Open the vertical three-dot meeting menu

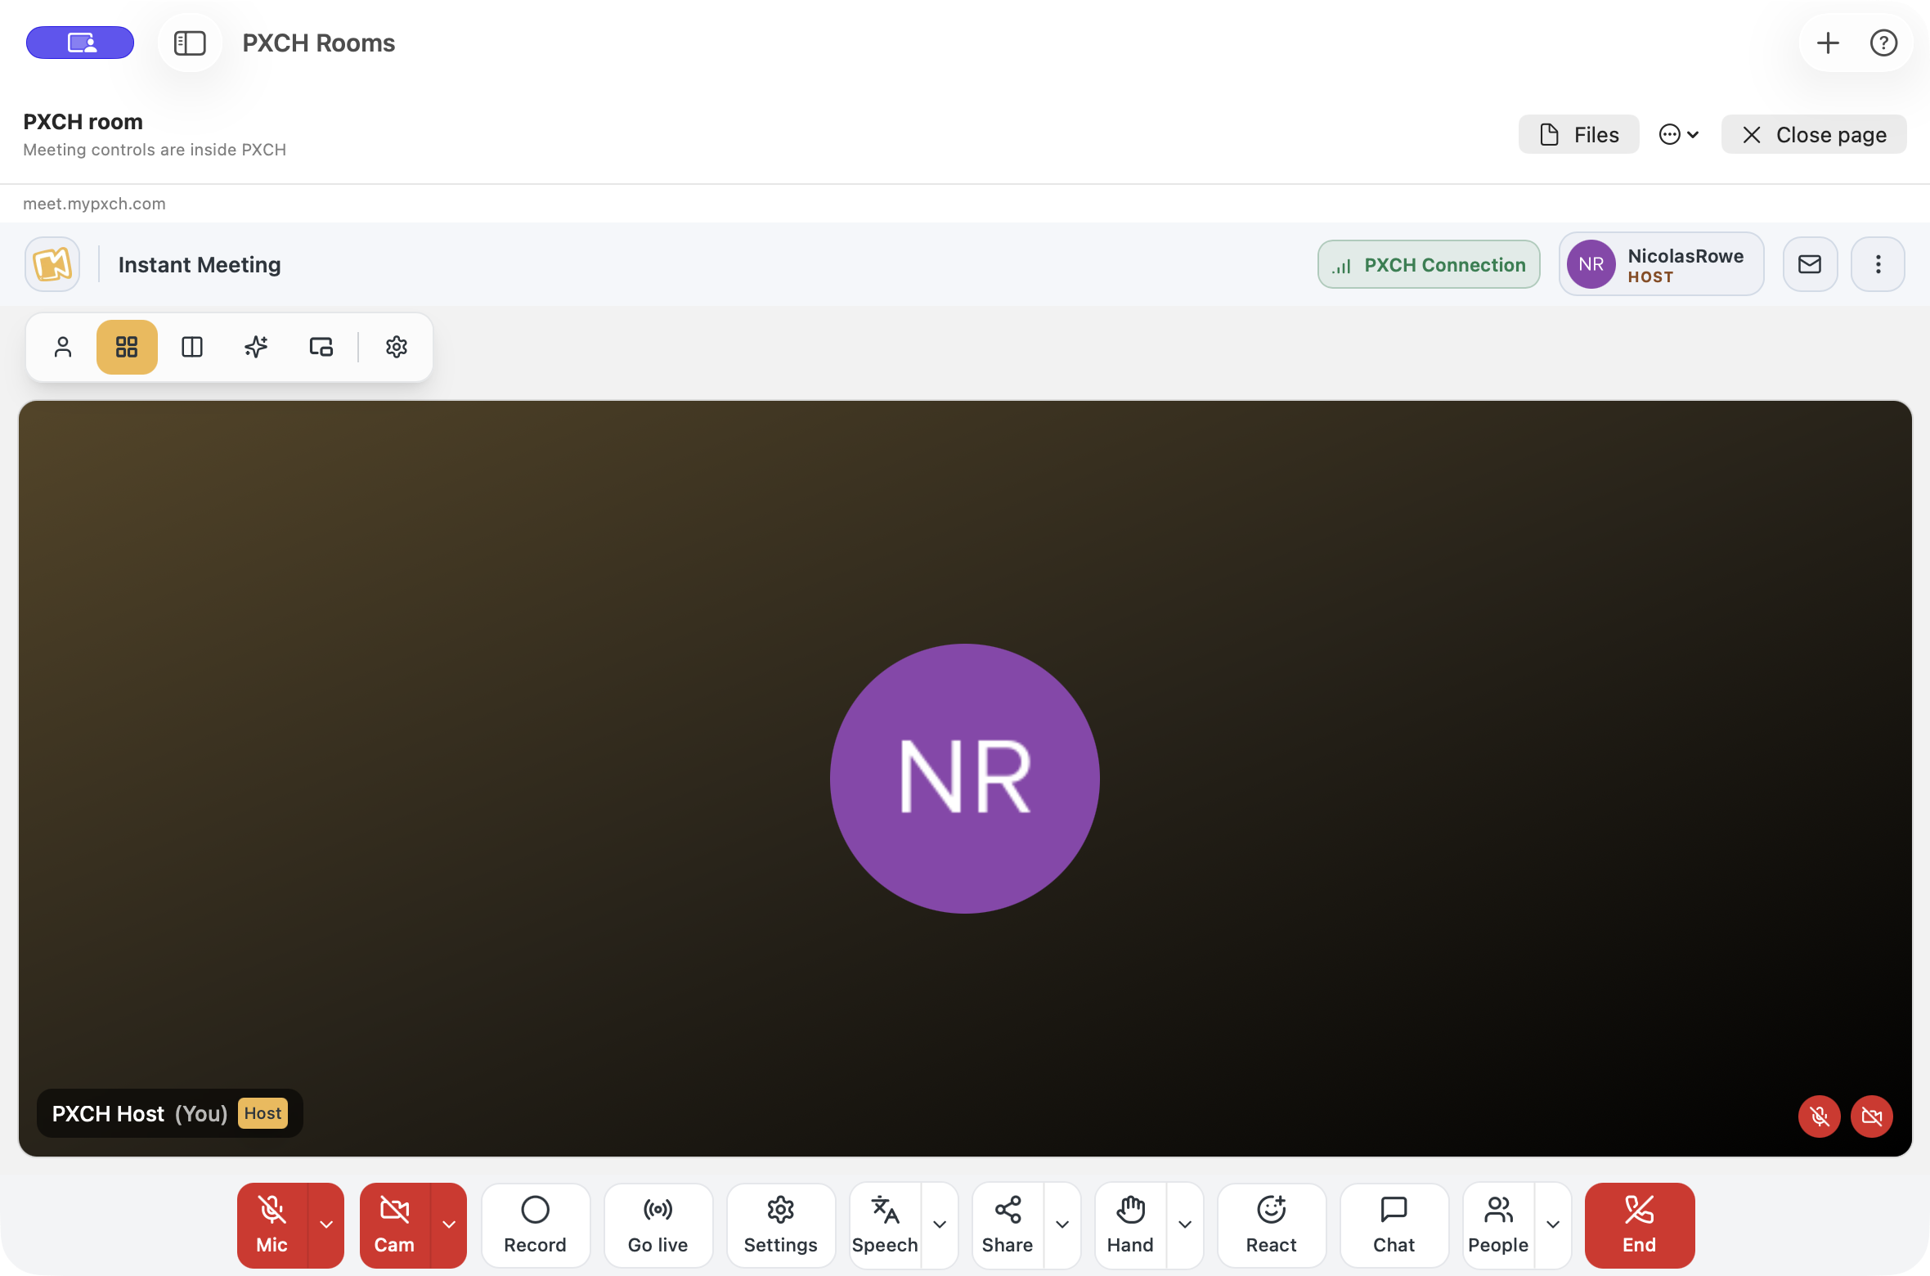pyautogui.click(x=1878, y=264)
